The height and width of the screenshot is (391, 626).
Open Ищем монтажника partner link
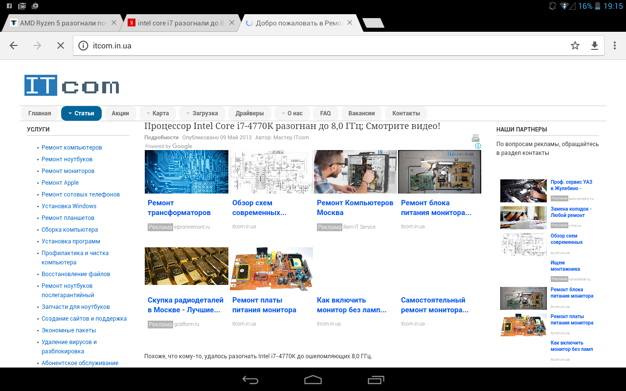pyautogui.click(x=565, y=266)
